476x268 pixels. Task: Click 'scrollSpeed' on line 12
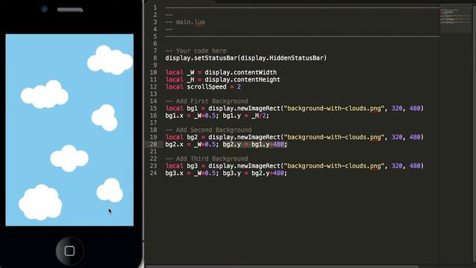tap(207, 87)
